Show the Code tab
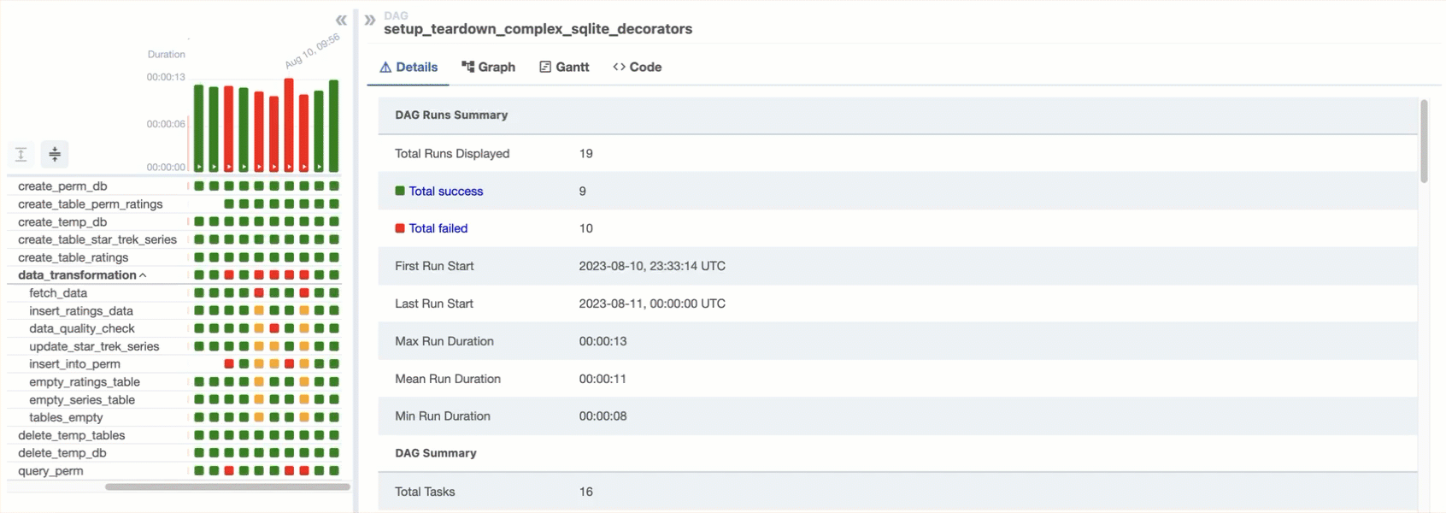Viewport: 1446px width, 513px height. coord(638,67)
